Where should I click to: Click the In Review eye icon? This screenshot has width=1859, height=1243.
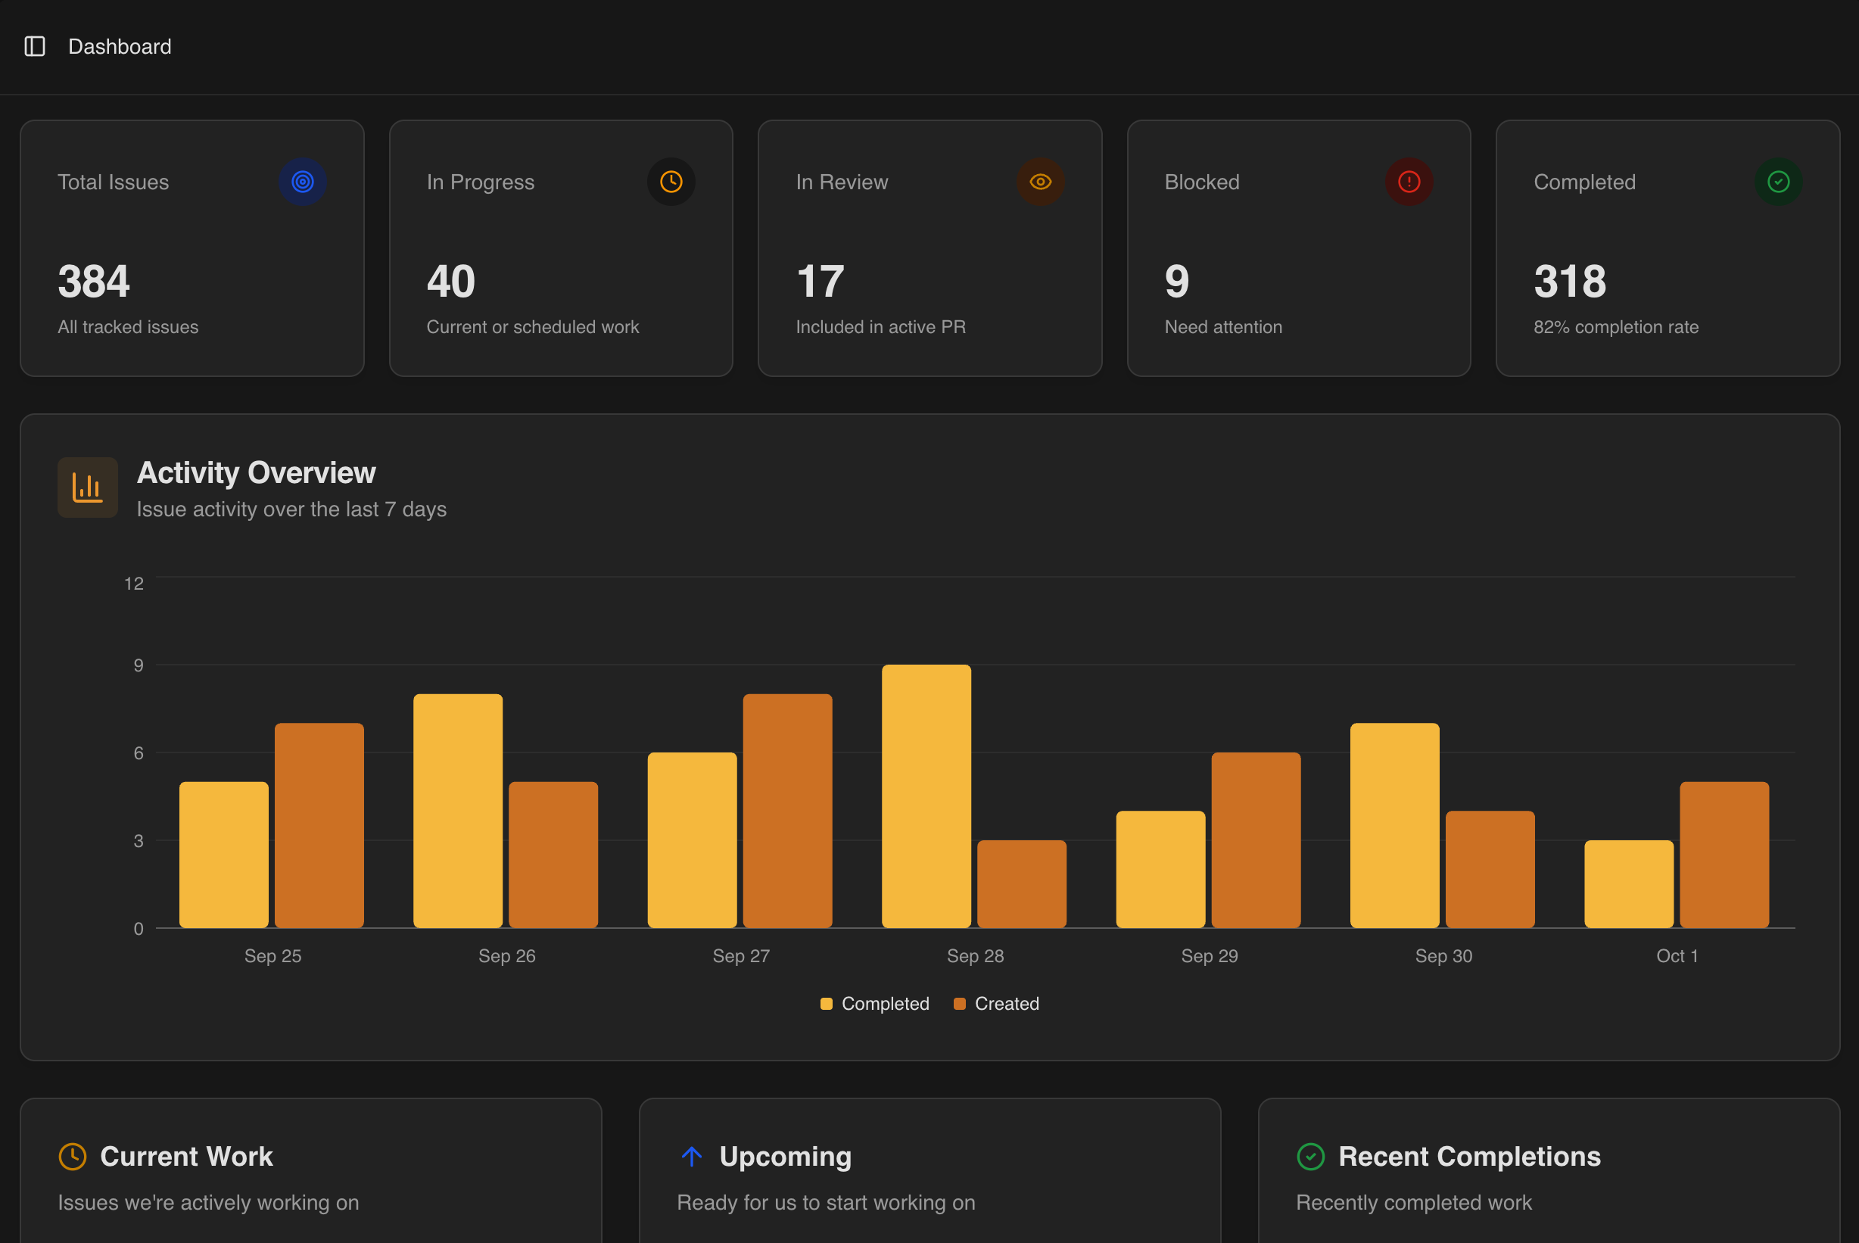[1041, 182]
